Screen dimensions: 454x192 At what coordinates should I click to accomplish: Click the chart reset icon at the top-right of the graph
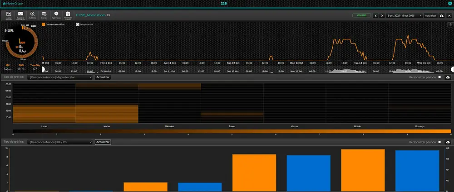pos(450,25)
